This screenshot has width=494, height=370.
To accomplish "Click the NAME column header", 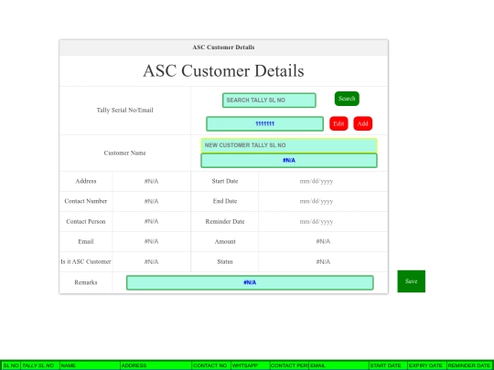I will coord(90,365).
